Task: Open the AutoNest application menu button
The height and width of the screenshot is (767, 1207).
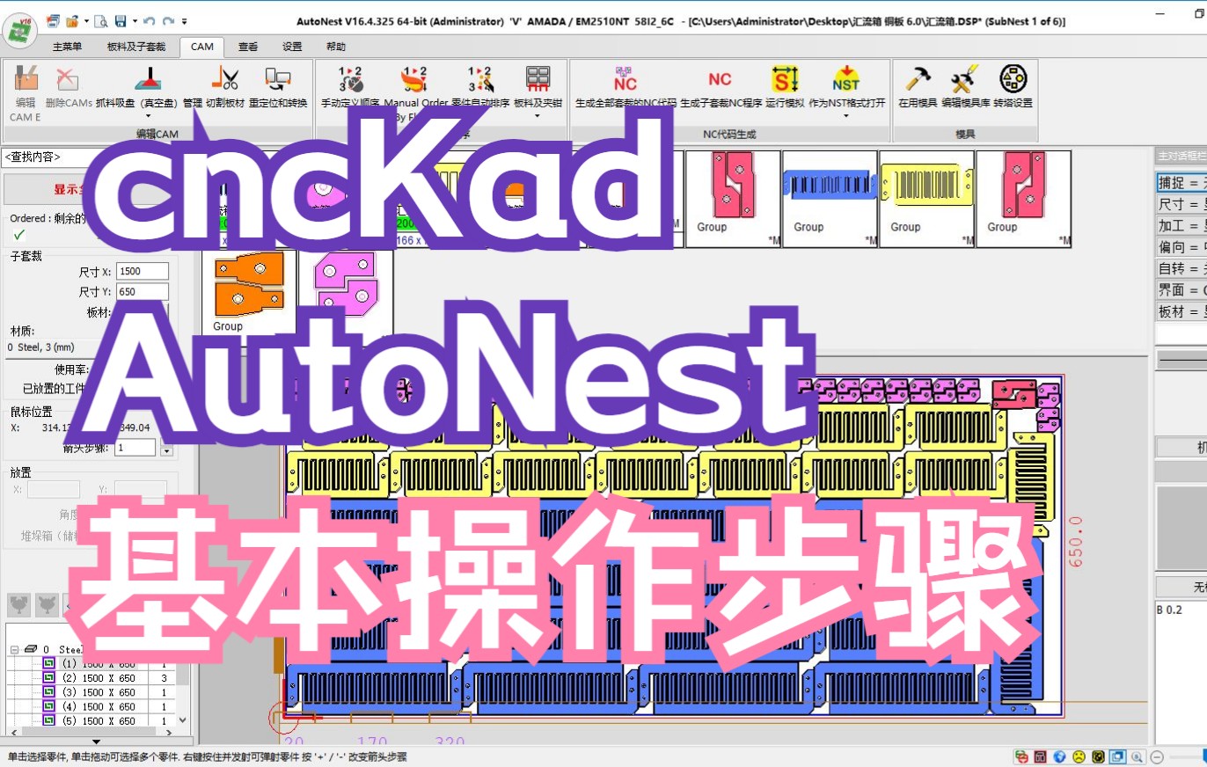Action: pyautogui.click(x=18, y=30)
